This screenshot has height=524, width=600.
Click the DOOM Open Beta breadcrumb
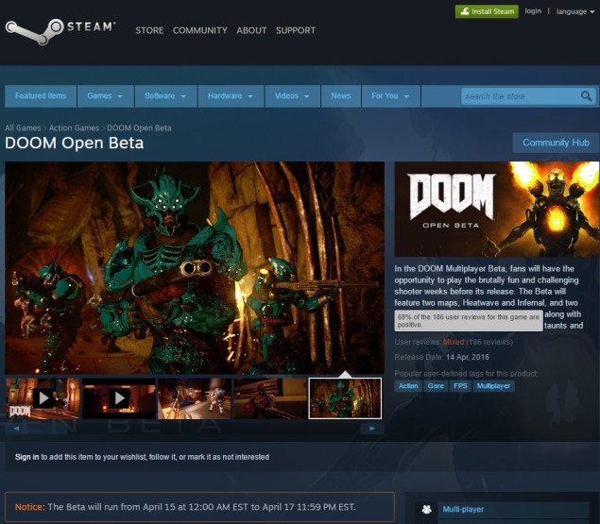click(x=139, y=128)
